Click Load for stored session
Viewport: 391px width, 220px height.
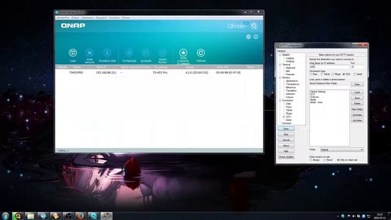click(x=357, y=92)
